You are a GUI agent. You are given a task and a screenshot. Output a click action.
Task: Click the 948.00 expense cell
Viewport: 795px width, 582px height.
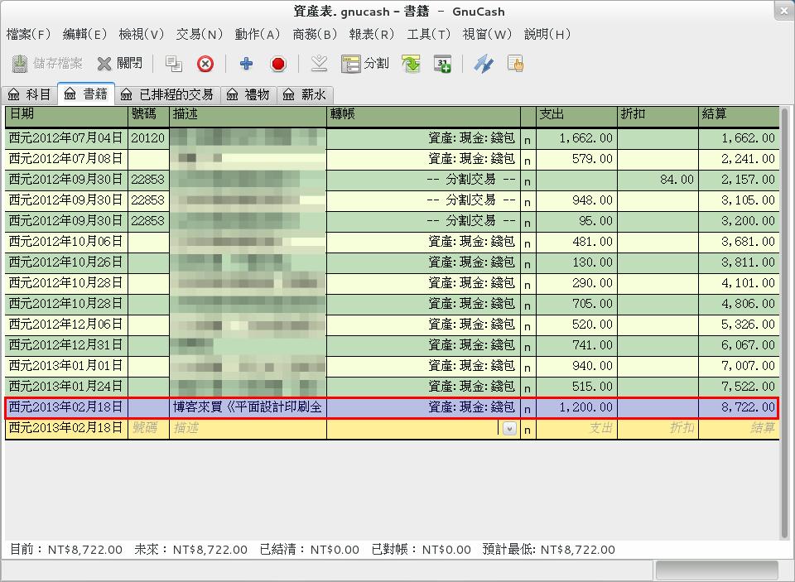(576, 200)
